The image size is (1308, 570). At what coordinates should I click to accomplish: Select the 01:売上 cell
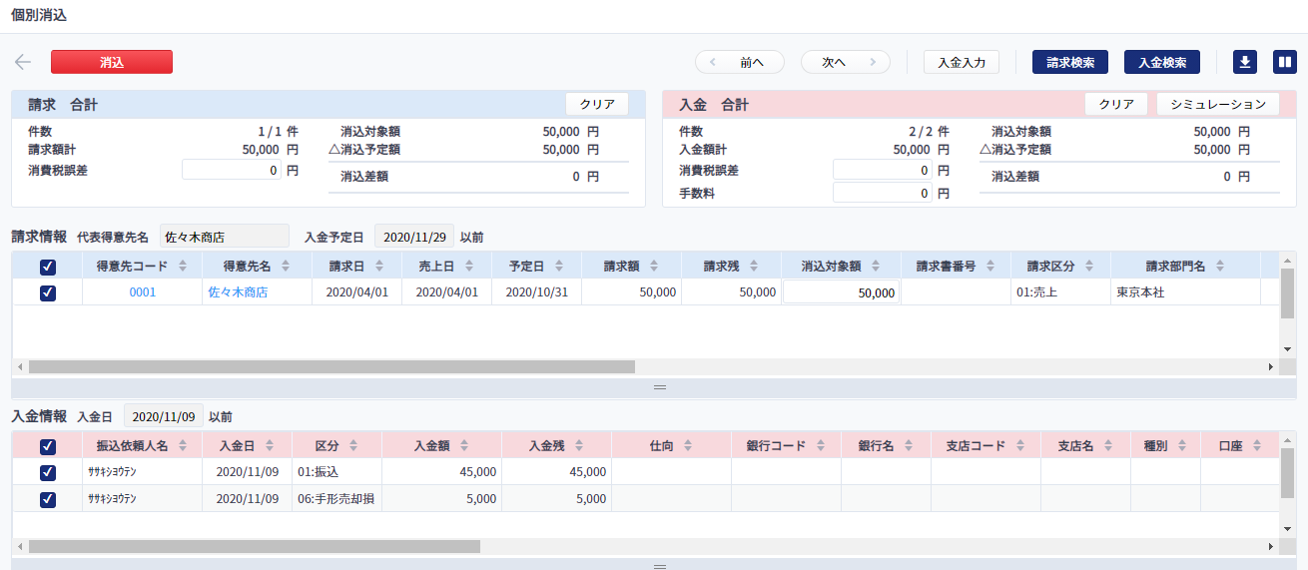(x=1060, y=292)
